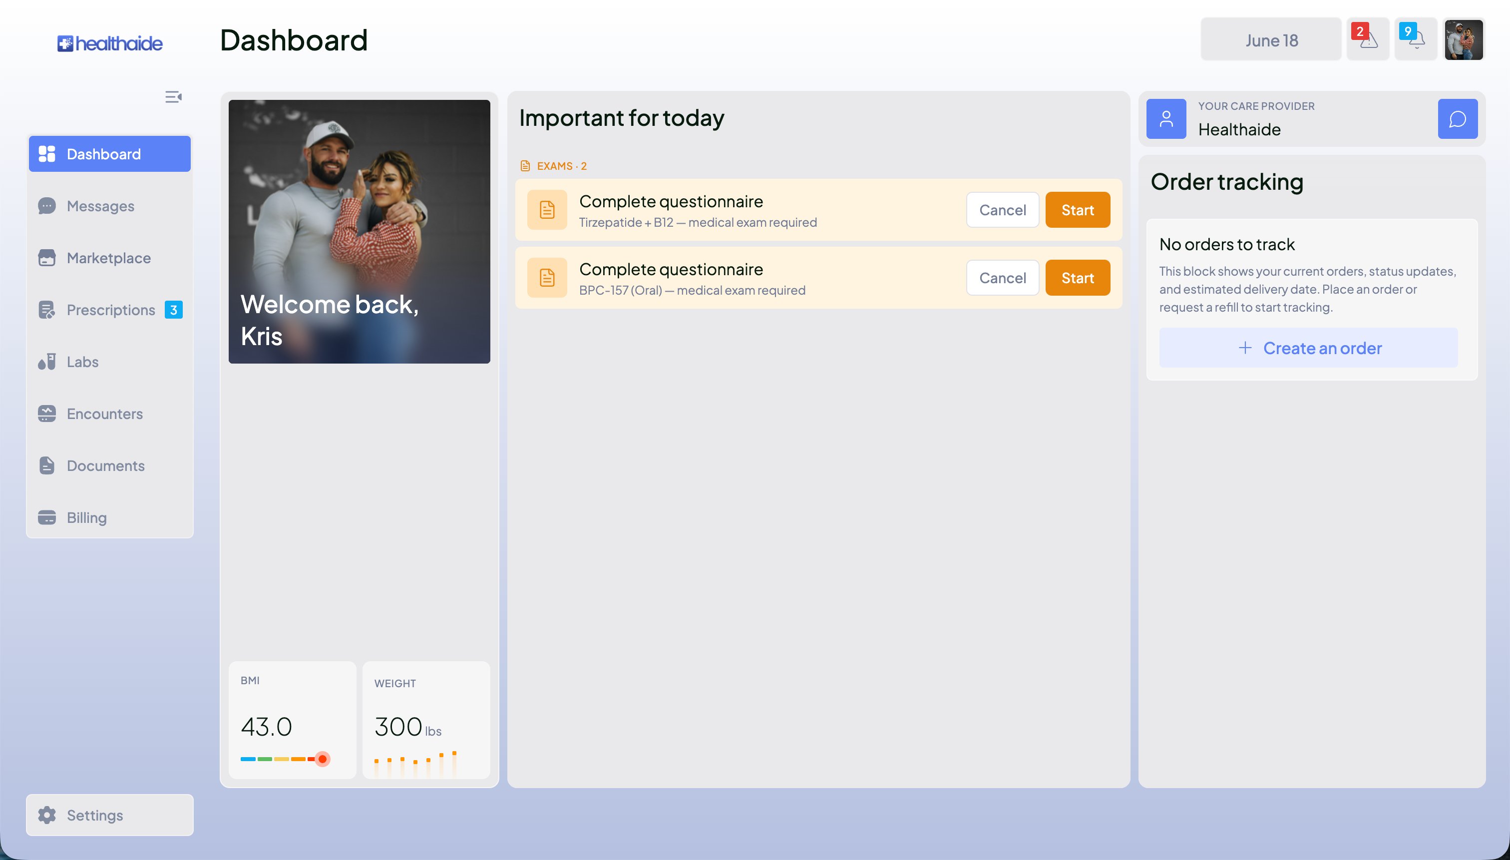Open alerts with warning triangle icon
The width and height of the screenshot is (1510, 860).
tap(1368, 39)
